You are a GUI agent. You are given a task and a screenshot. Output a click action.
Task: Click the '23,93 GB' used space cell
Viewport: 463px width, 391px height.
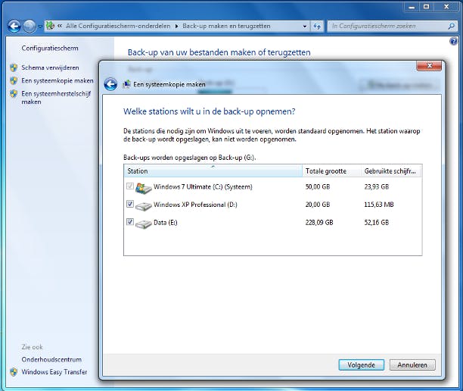coord(377,187)
